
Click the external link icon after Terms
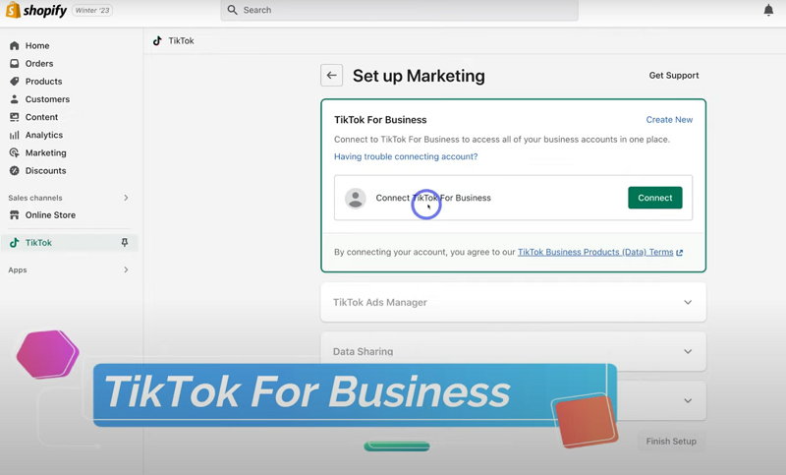click(x=680, y=253)
